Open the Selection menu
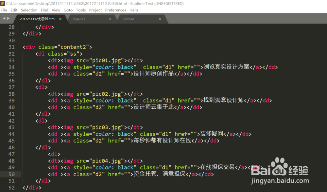Screen dimensions: 327x192 [29, 10]
